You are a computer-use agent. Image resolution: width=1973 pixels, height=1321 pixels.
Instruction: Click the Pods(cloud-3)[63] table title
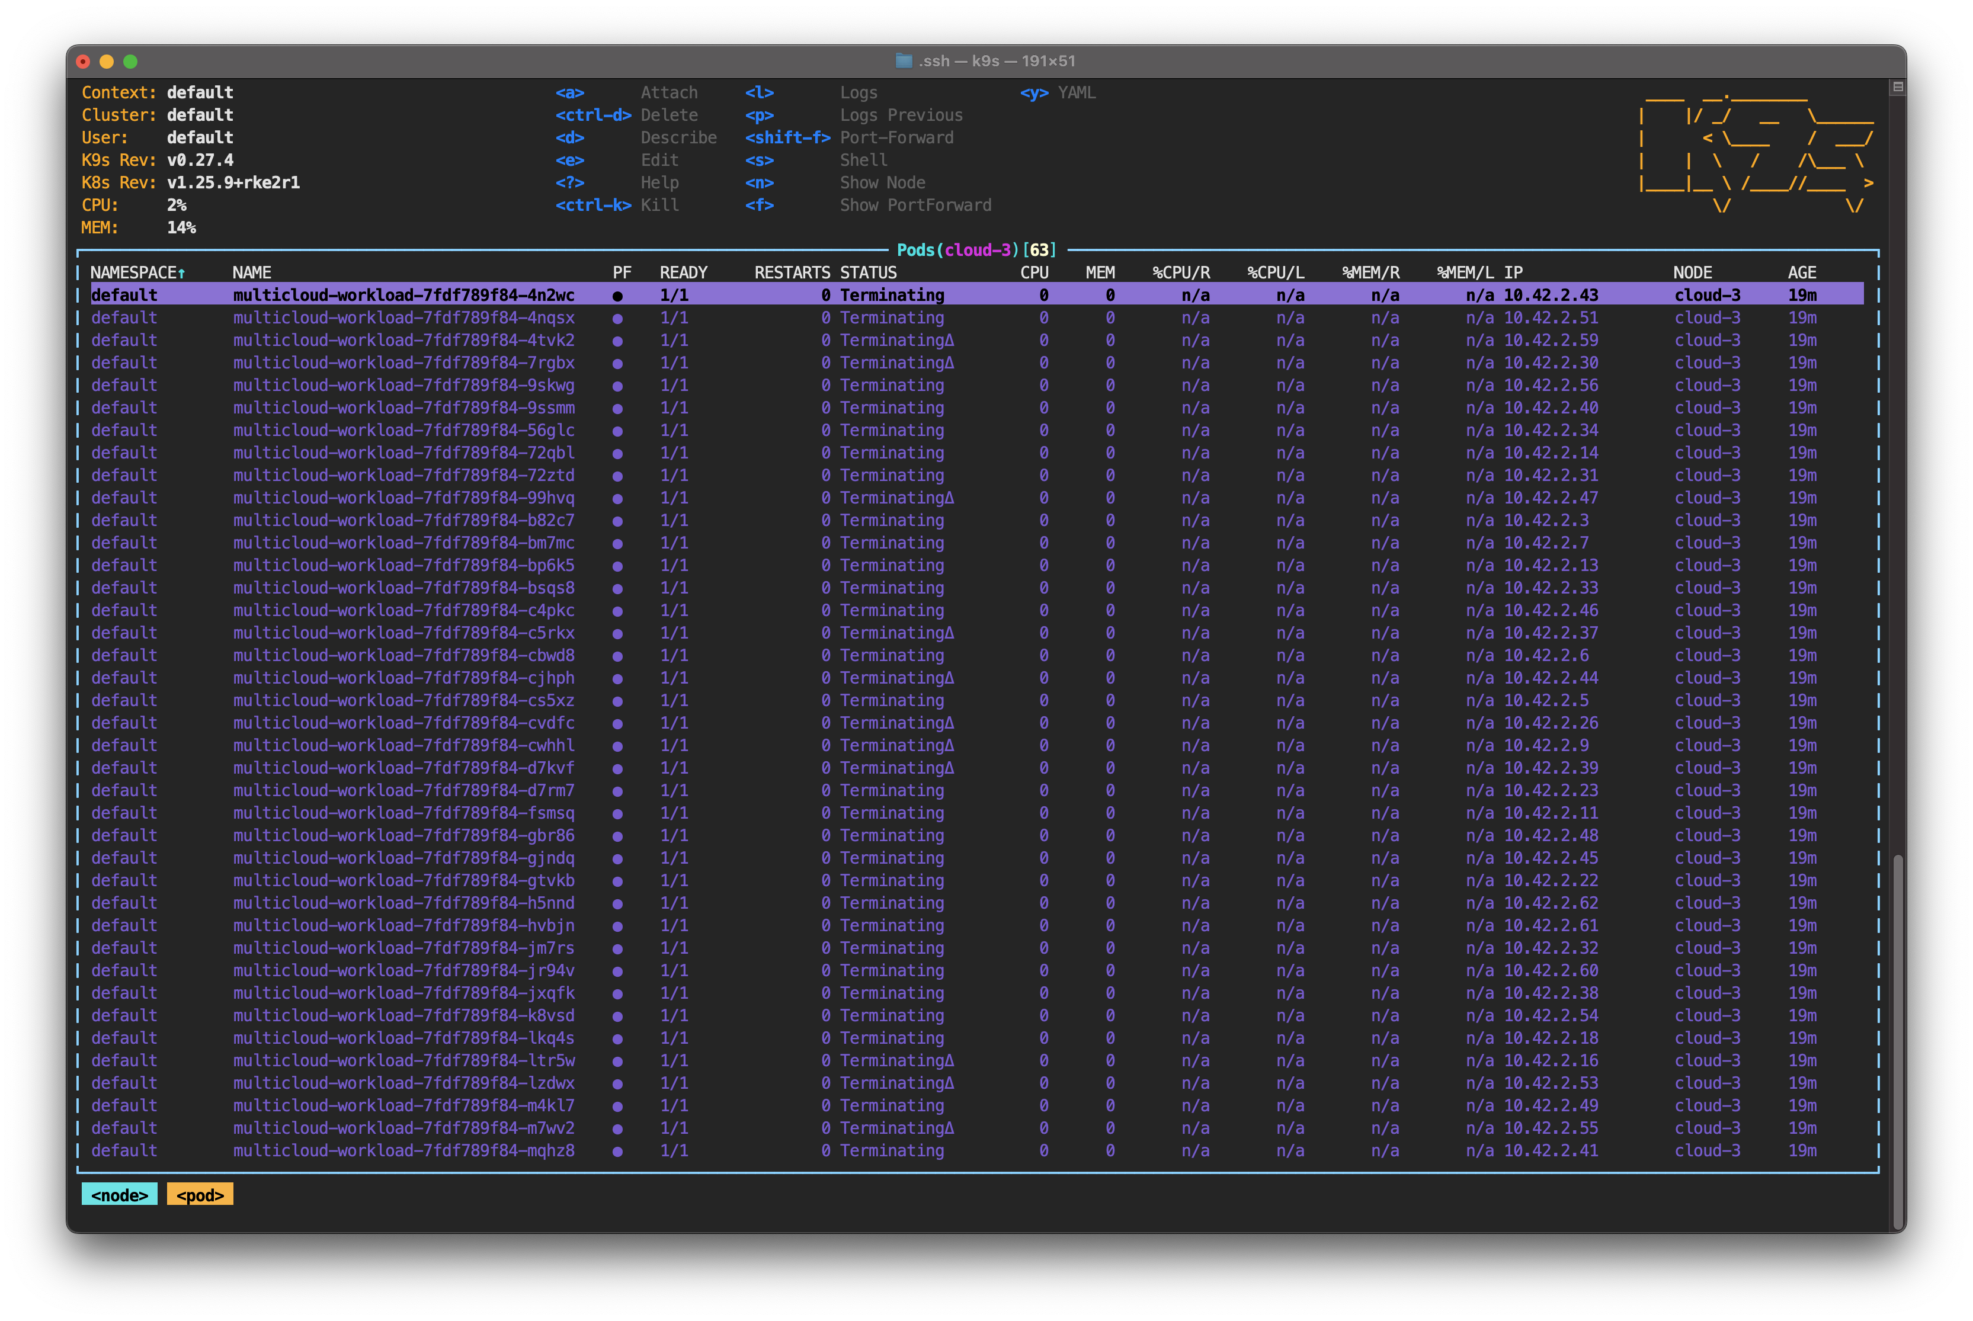(x=976, y=250)
